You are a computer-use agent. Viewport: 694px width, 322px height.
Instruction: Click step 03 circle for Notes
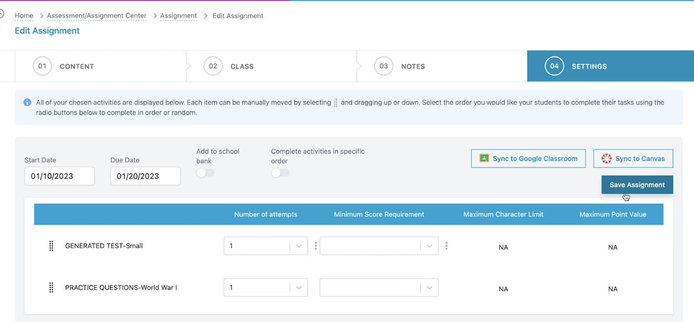384,66
